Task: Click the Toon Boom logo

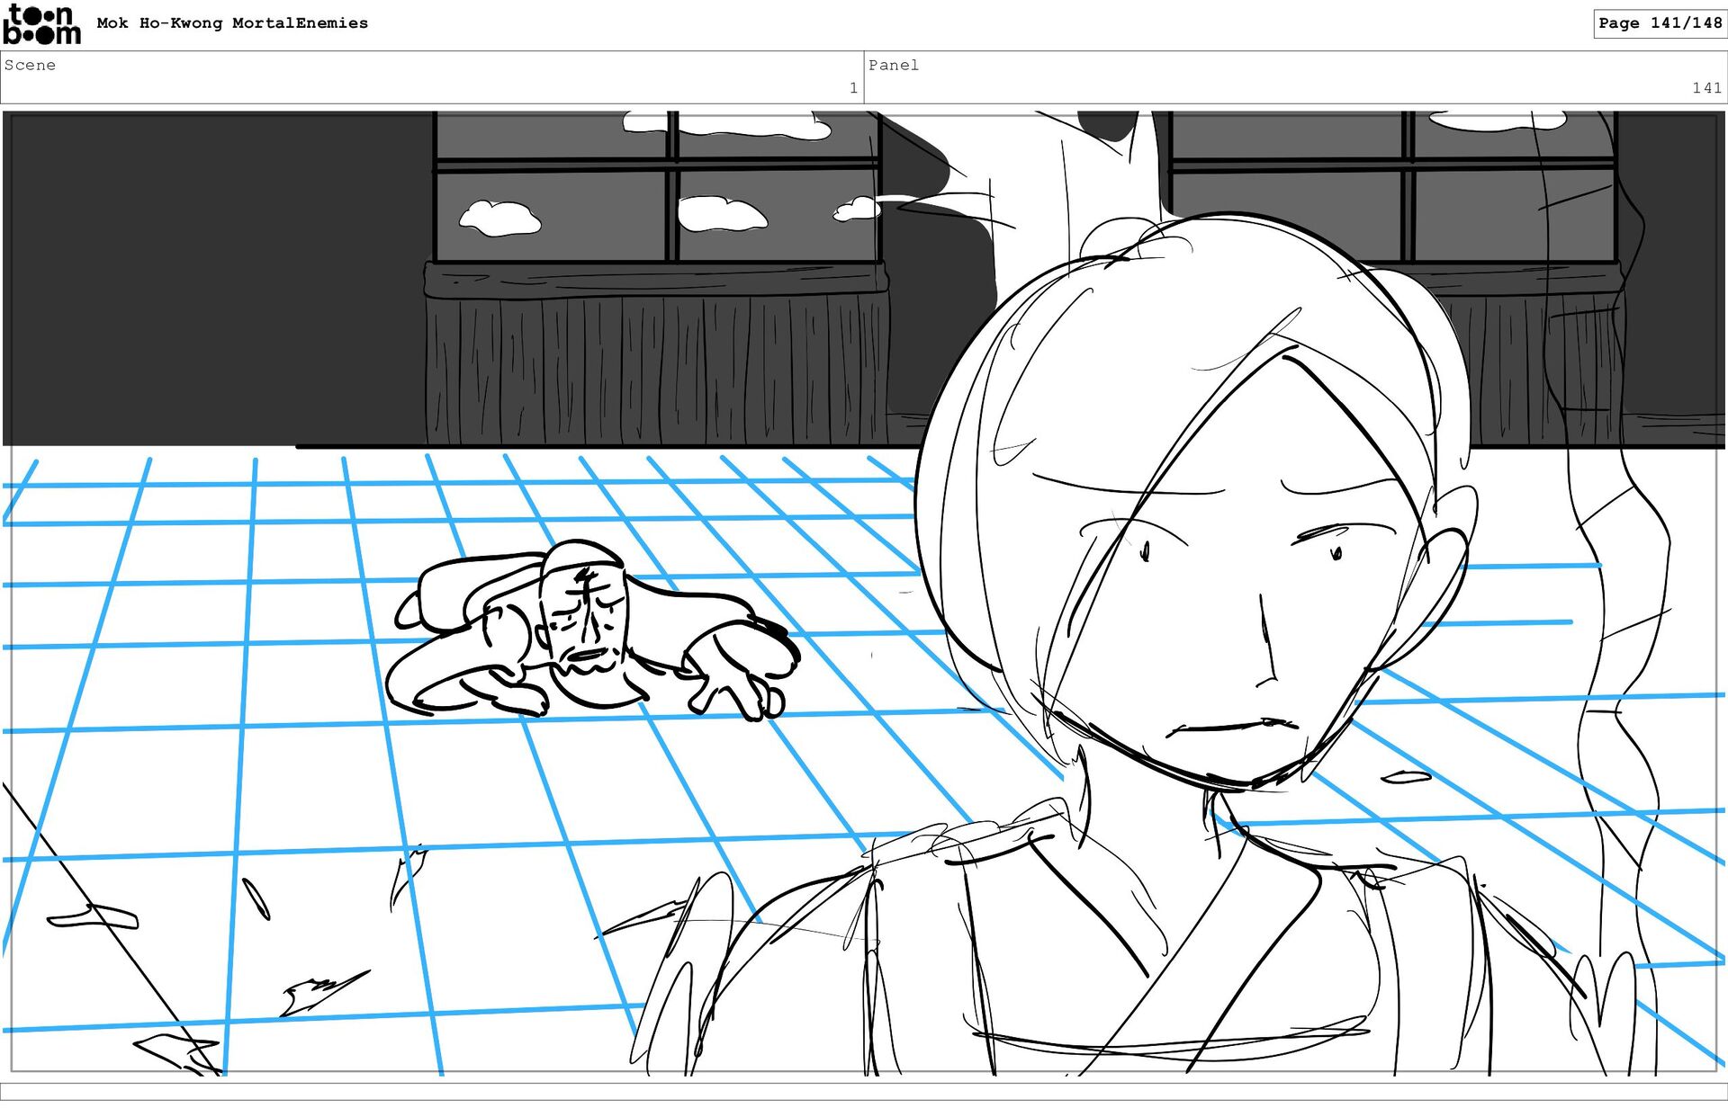Action: coord(41,24)
